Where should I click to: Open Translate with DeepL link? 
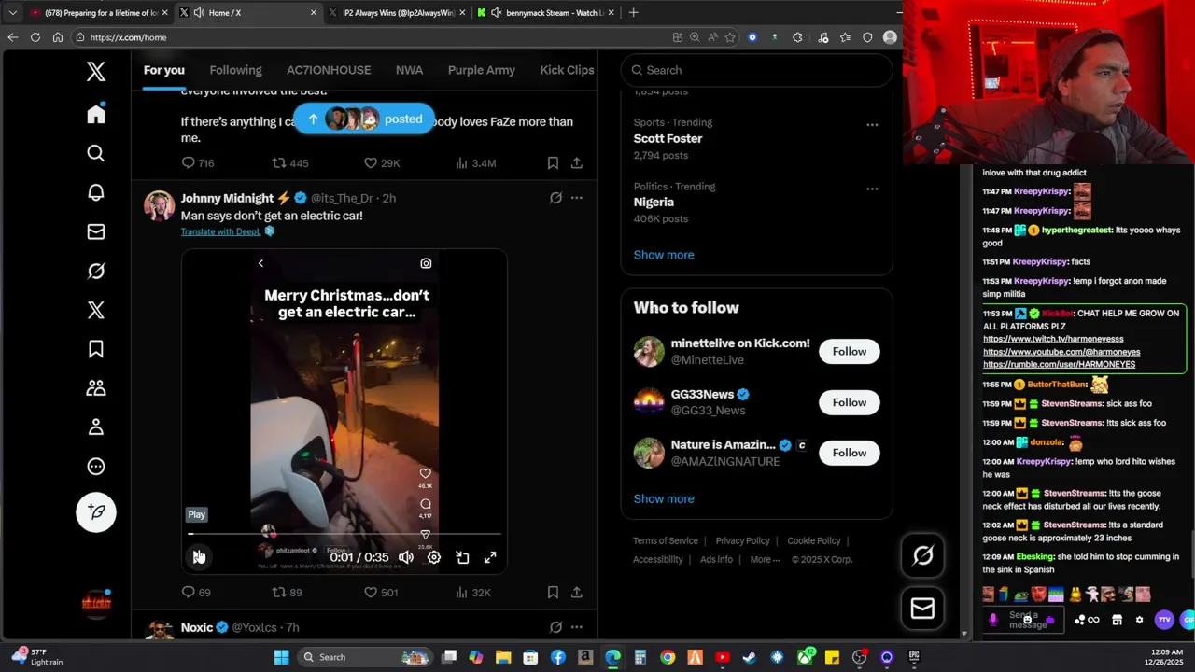pyautogui.click(x=221, y=231)
